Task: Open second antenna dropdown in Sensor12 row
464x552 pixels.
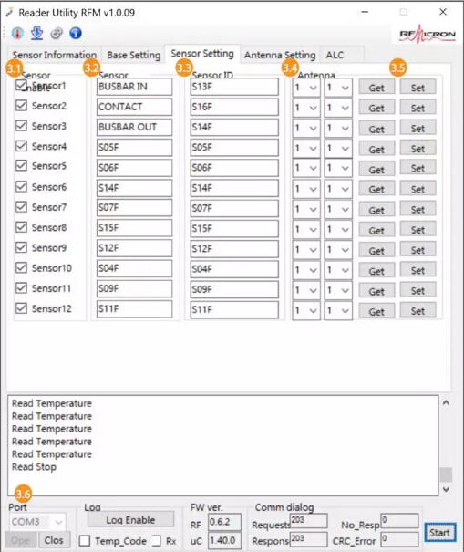Action: pyautogui.click(x=338, y=311)
